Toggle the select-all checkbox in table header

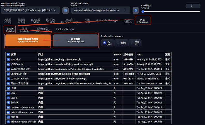8,55
